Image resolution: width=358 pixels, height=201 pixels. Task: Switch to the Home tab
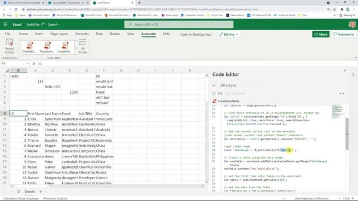tap(23, 33)
